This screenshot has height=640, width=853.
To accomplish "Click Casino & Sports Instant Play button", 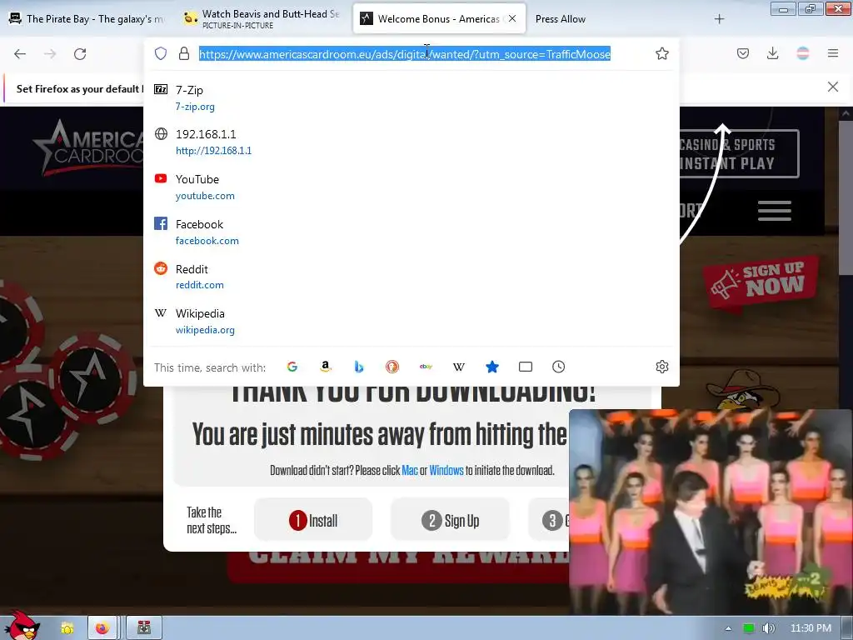I will (739, 154).
